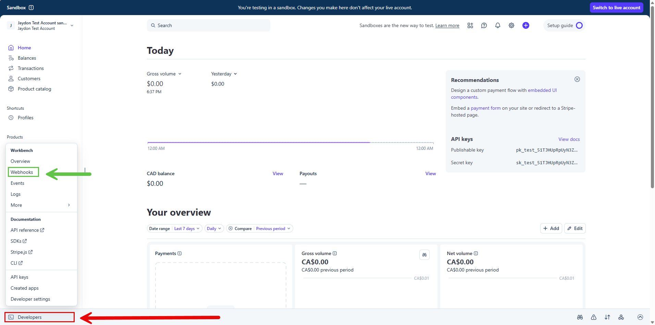Open Events from the Workbench menu
The width and height of the screenshot is (655, 325).
17,183
